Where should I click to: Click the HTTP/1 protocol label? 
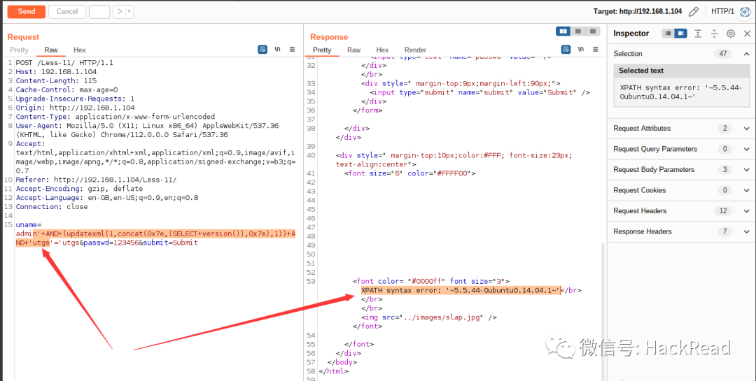(722, 12)
